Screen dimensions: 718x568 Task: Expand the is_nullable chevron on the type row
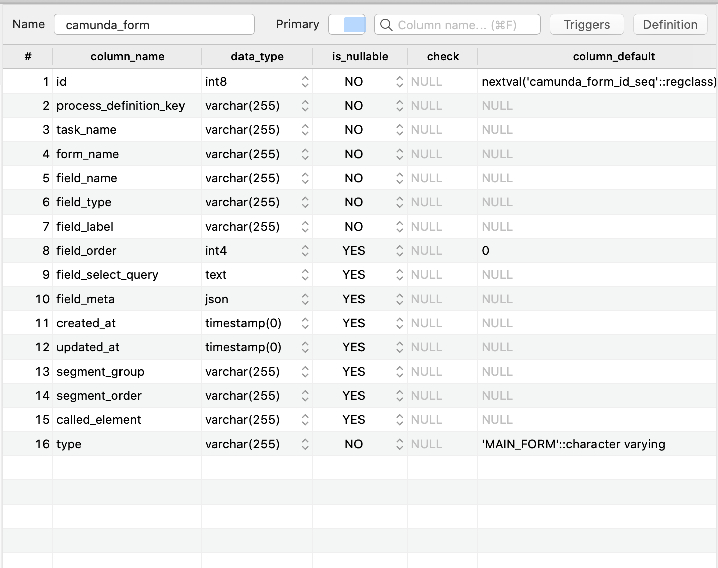[400, 444]
